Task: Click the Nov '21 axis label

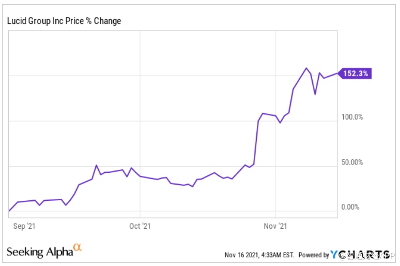Action: click(275, 226)
